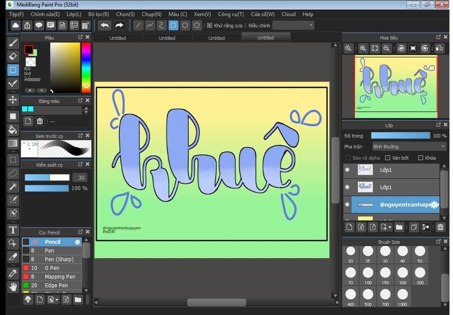Hide the second Lớp1 layer

coord(348,187)
